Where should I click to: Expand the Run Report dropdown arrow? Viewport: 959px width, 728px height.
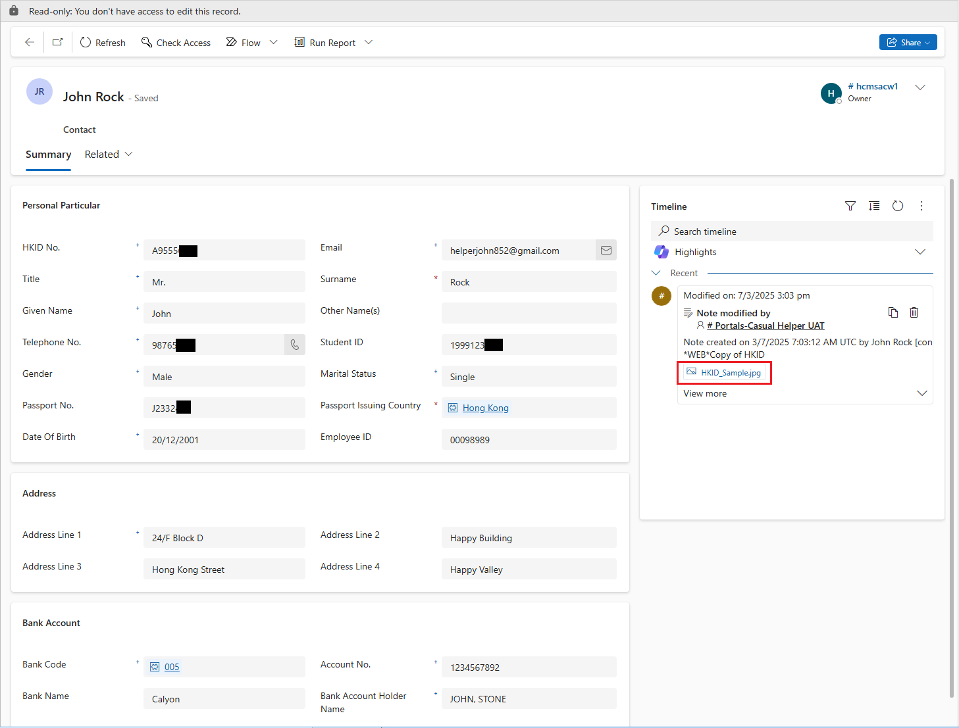coord(369,42)
